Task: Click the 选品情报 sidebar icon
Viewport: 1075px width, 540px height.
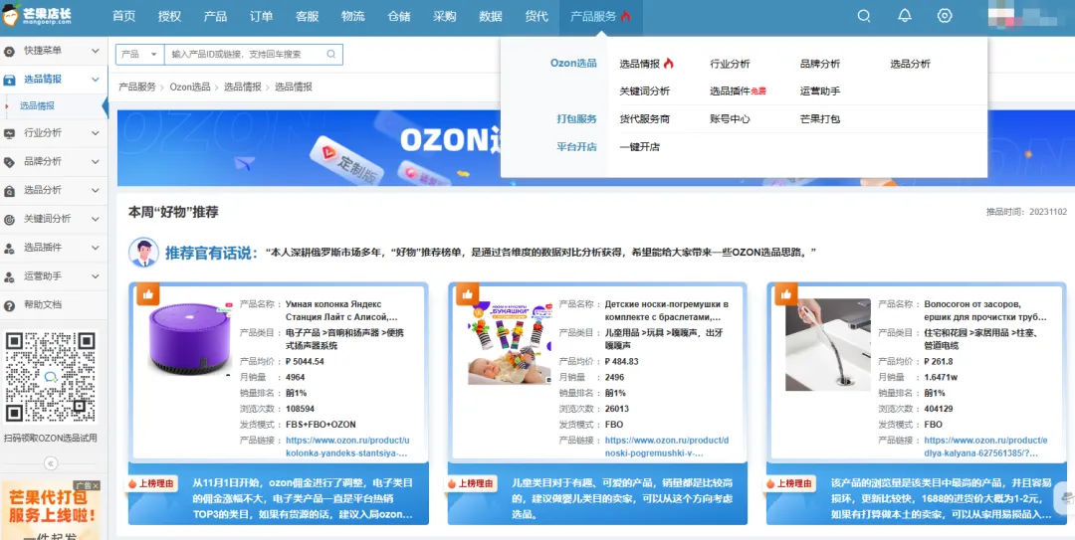Action: 10,80
